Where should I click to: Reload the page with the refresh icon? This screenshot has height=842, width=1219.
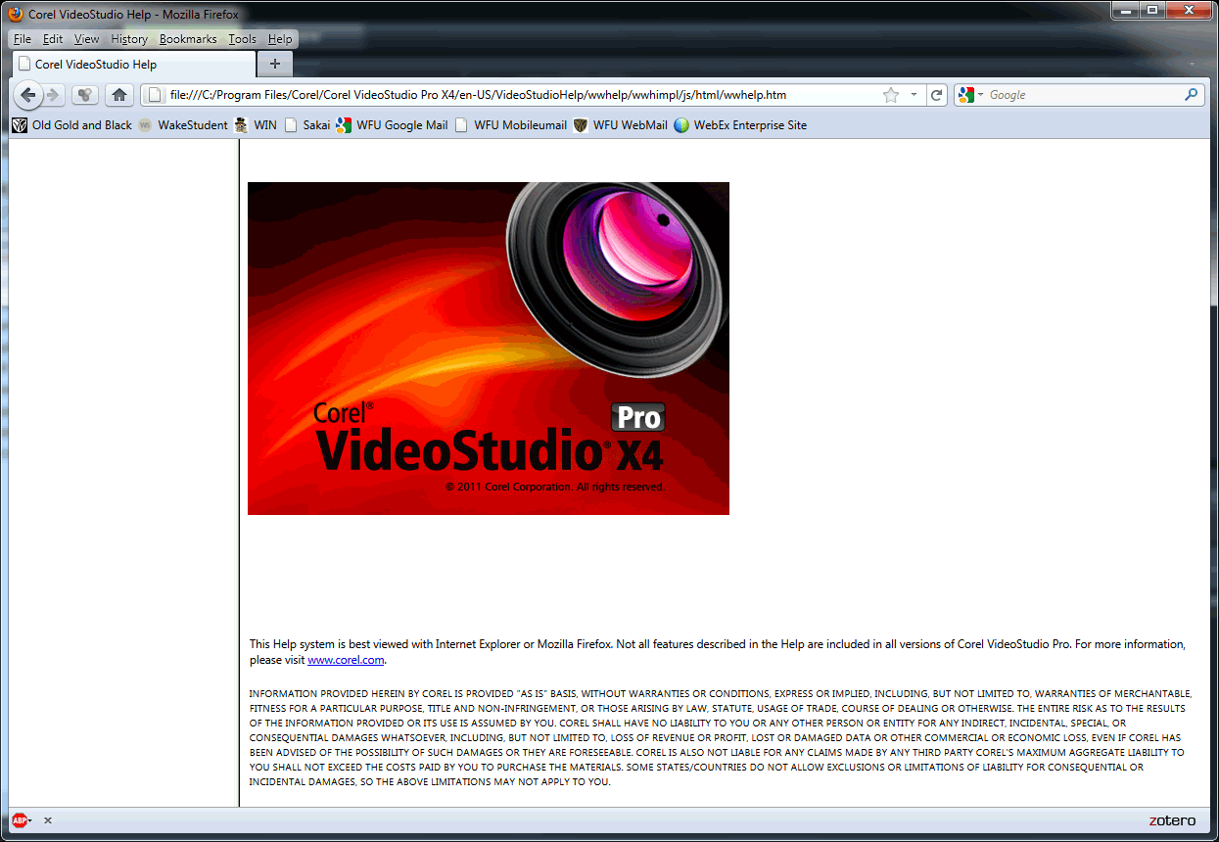[x=936, y=95]
